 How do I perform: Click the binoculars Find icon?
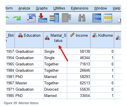tap(82, 18)
